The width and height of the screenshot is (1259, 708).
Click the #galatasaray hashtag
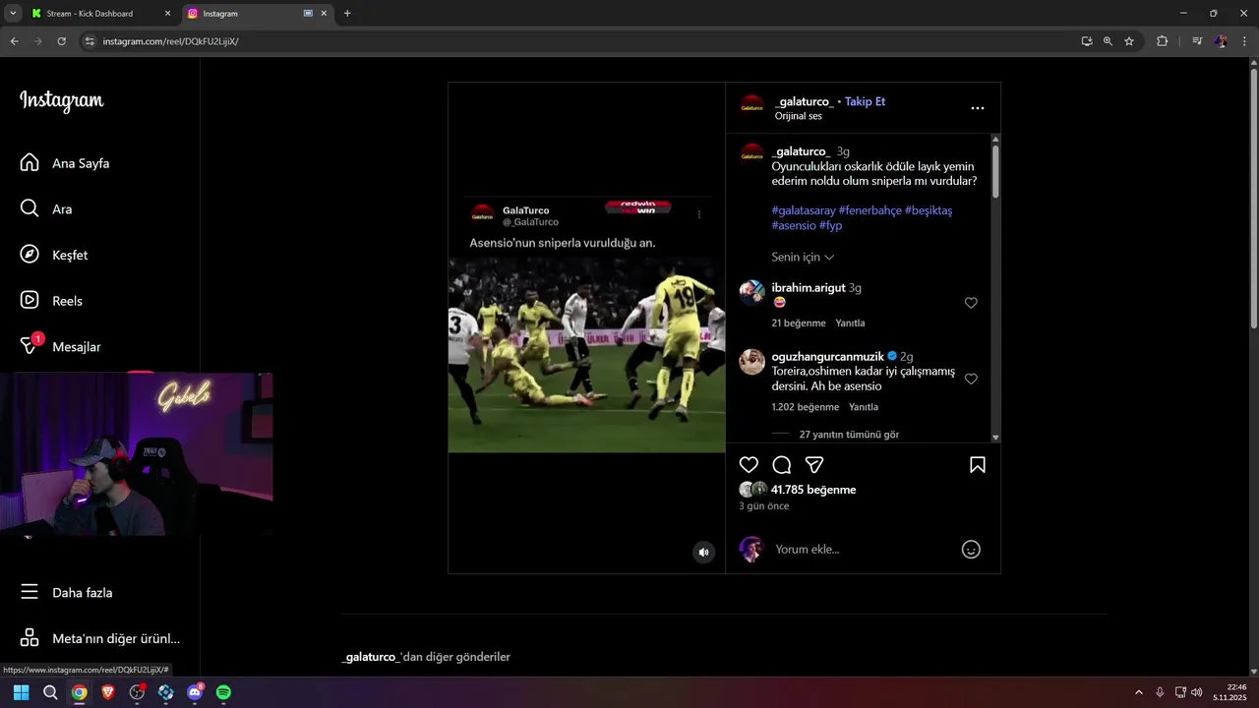(x=803, y=210)
